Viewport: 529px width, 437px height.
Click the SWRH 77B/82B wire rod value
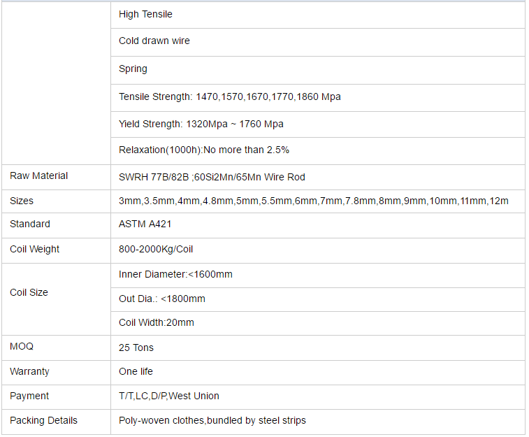[x=212, y=177]
